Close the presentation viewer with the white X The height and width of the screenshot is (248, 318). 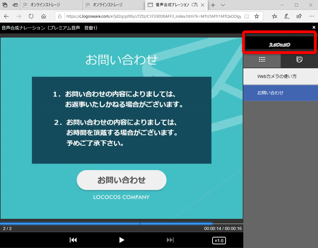point(314,28)
